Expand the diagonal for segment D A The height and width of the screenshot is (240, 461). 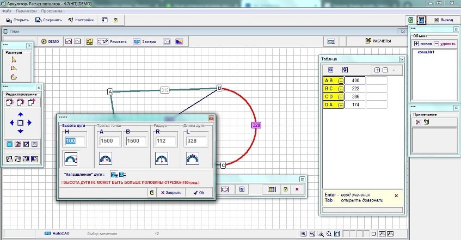tap(341, 105)
